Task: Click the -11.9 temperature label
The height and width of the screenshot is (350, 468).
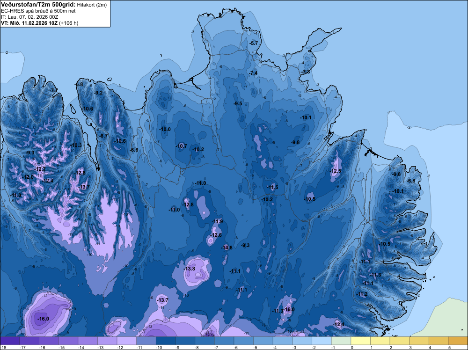Action: pyautogui.click(x=217, y=221)
